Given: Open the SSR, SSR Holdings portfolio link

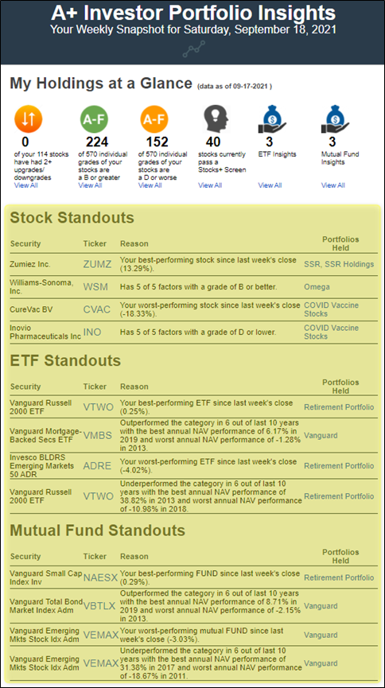Looking at the screenshot, I should click(x=339, y=264).
